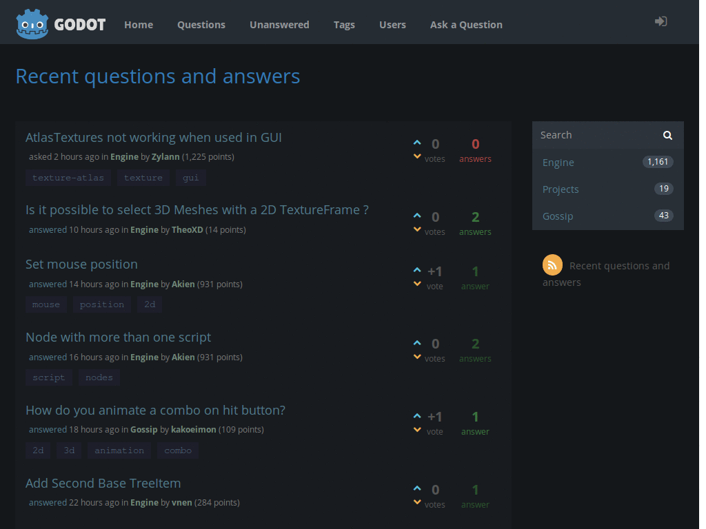706x529 pixels.
Task: Go to the Home menu item
Action: [139, 25]
